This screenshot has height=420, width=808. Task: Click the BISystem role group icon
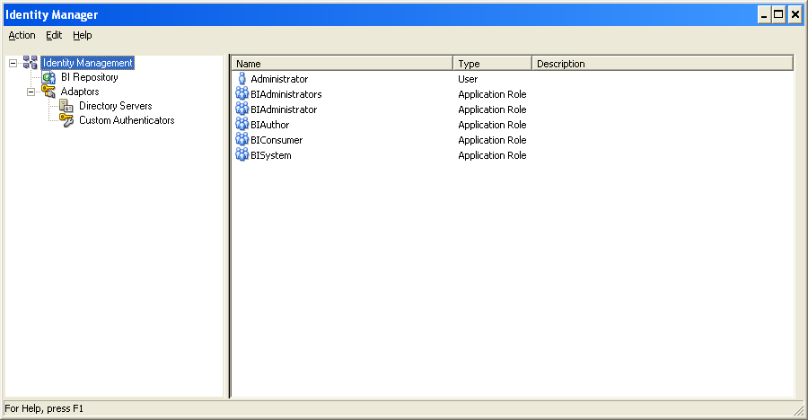click(x=242, y=155)
